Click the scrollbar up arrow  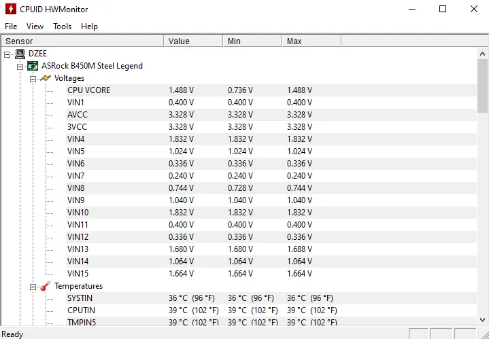(482, 54)
